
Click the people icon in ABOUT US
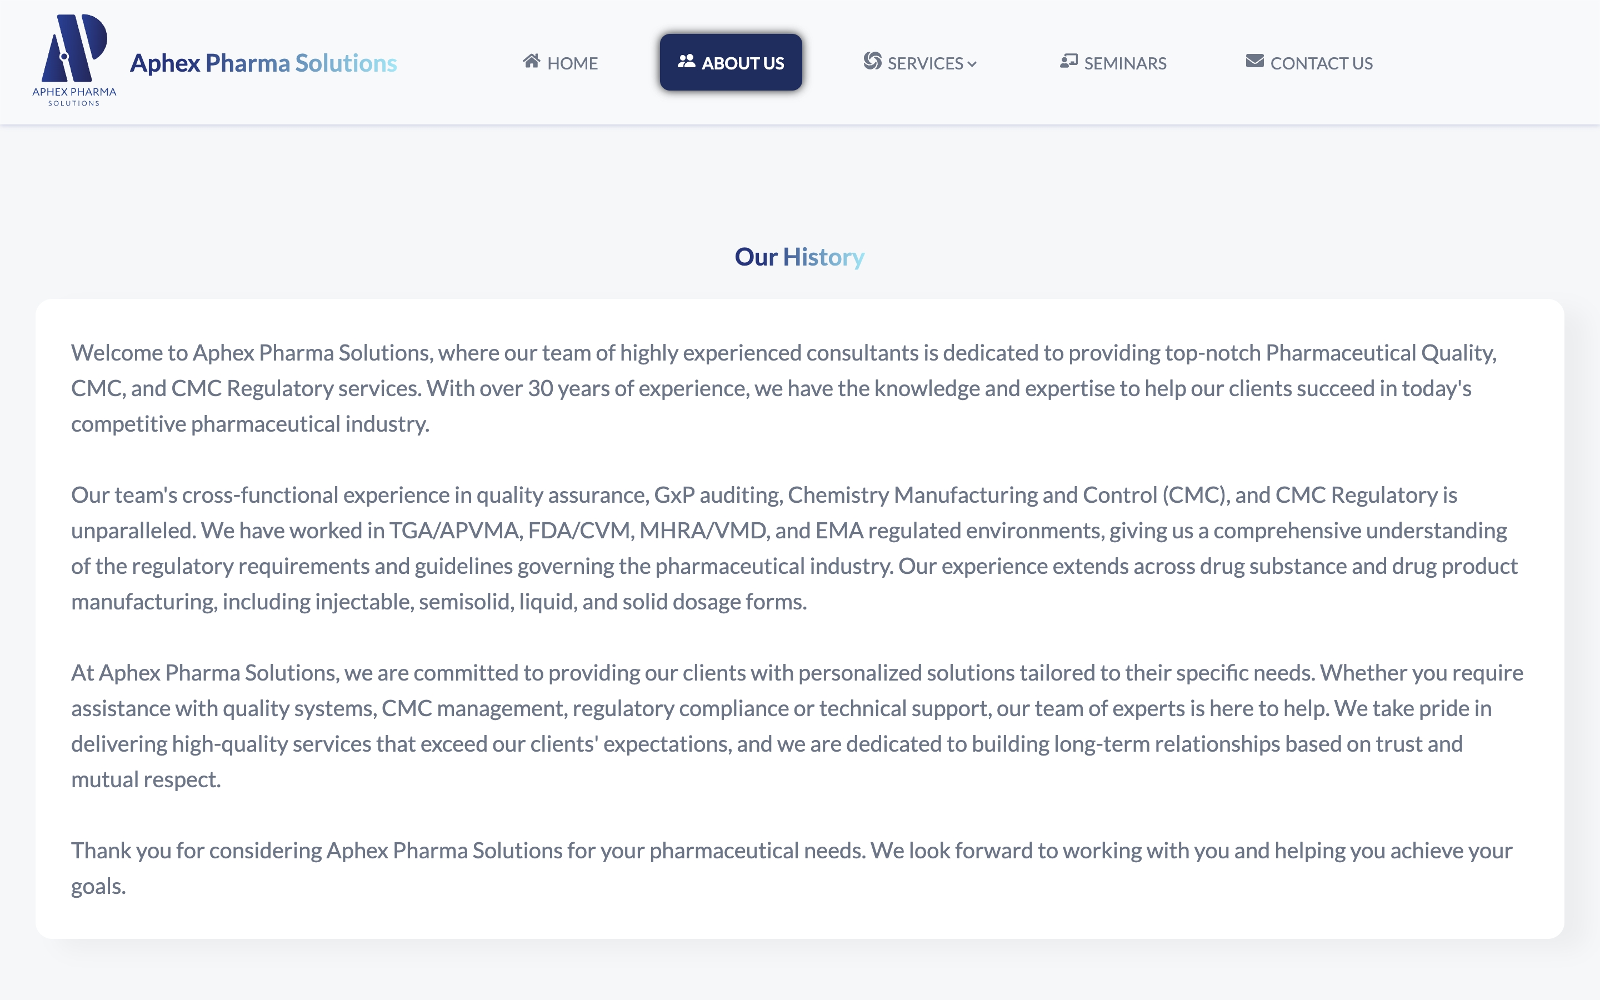tap(686, 62)
